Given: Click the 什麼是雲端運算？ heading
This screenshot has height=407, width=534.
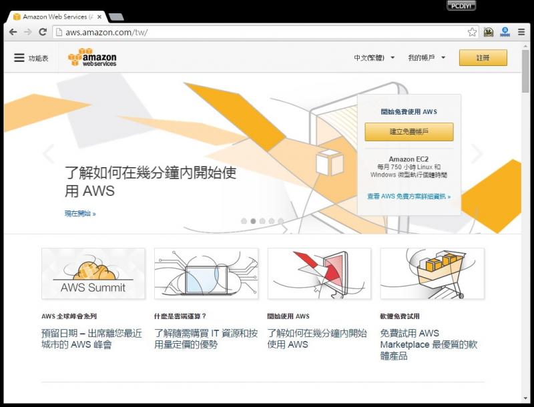Looking at the screenshot, I should pos(180,316).
